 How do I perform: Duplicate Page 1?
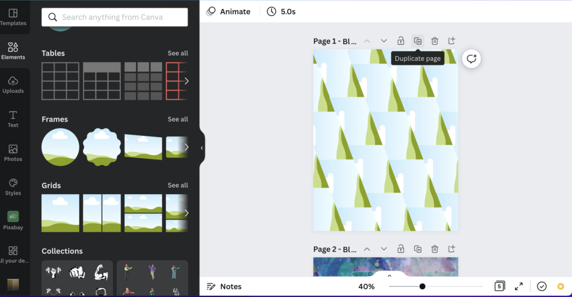(418, 41)
